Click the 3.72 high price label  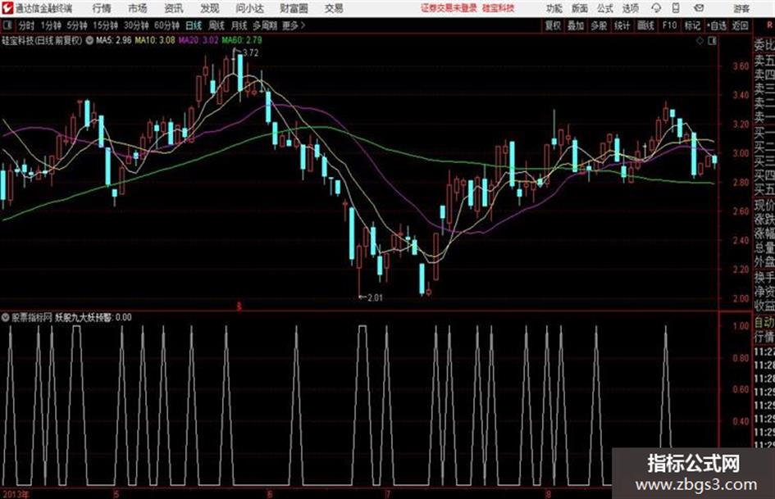click(251, 53)
